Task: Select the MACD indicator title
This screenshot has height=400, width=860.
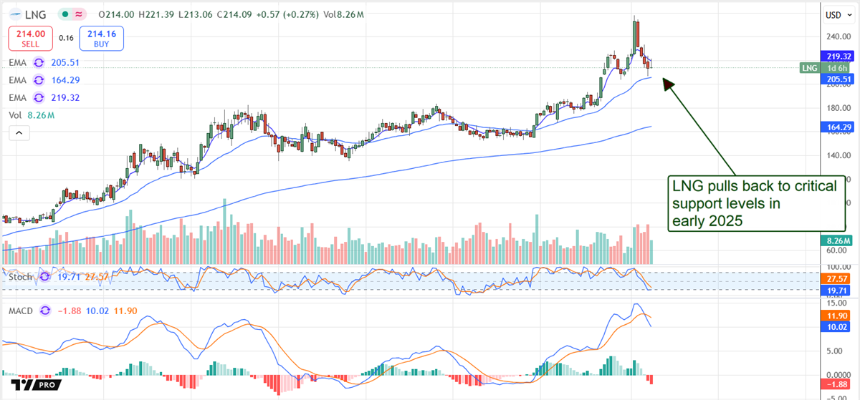Action: pyautogui.click(x=19, y=311)
